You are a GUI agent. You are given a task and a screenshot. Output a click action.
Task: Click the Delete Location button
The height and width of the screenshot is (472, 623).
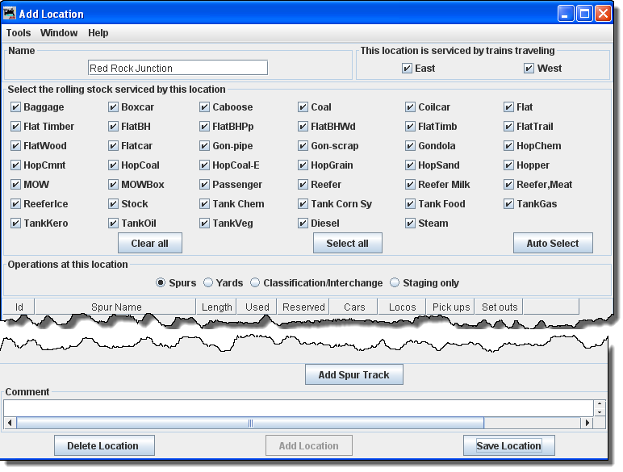[x=104, y=445]
